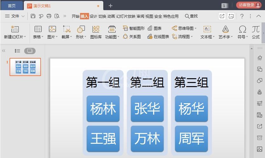Add a new document tab with plus

point(111,6)
